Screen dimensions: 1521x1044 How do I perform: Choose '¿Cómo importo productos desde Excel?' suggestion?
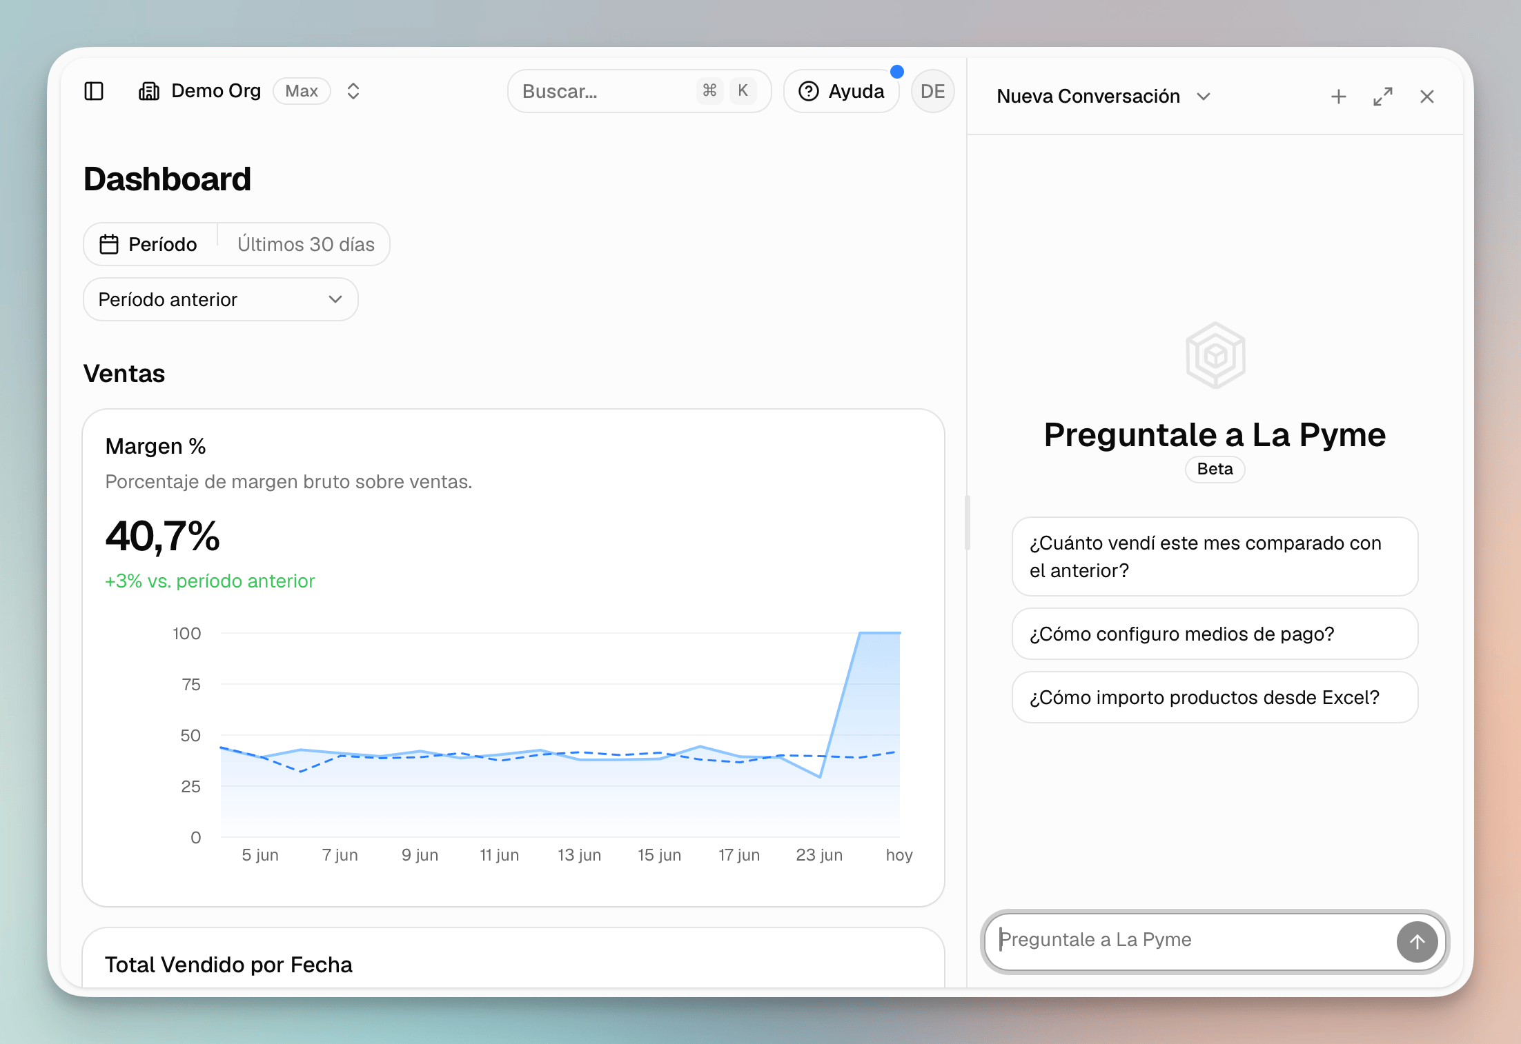(1215, 697)
